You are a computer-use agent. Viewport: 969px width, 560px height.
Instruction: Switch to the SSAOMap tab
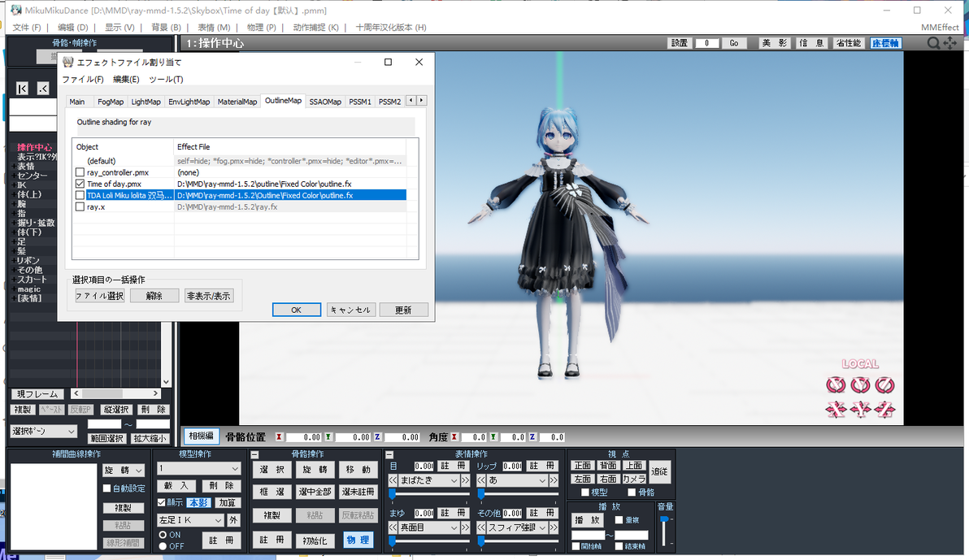click(x=325, y=102)
